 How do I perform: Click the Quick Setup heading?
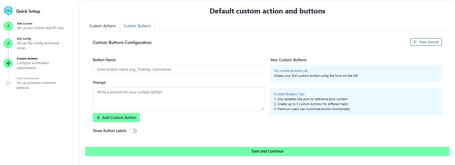[x=28, y=11]
